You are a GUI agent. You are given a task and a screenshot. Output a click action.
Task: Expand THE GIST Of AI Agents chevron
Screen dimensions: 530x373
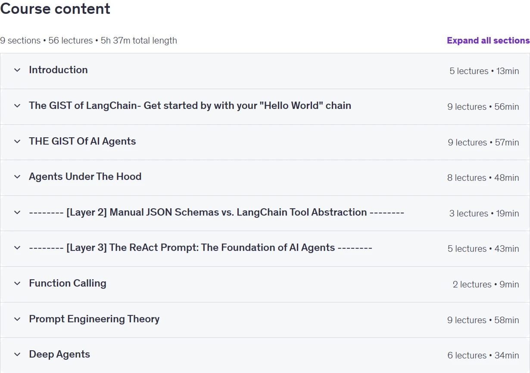[17, 141]
